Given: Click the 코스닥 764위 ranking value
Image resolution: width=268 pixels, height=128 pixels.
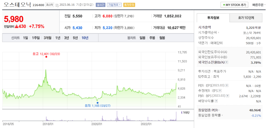Looking at the screenshot, I should tap(252, 33).
